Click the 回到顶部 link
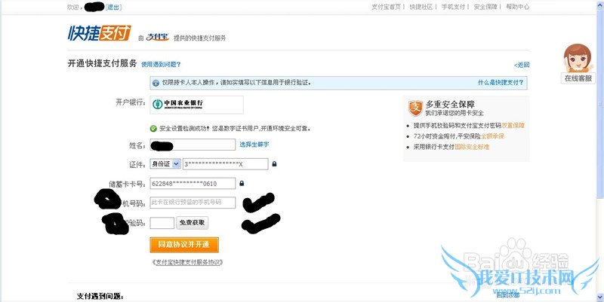 507,295
